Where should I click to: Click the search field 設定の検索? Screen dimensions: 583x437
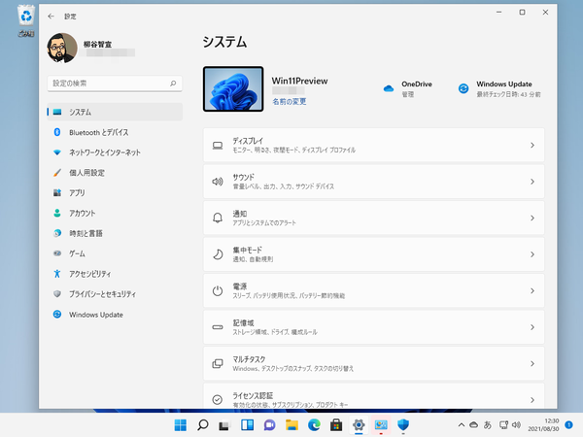(114, 84)
